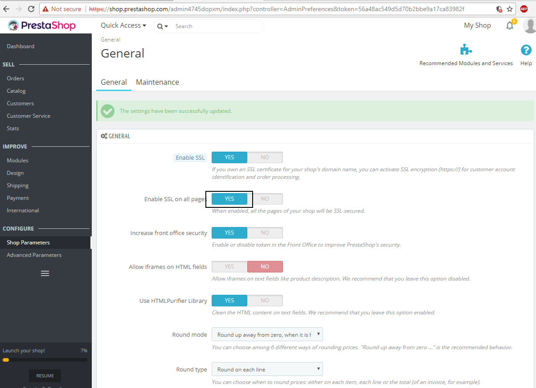Image resolution: width=536 pixels, height=388 pixels.
Task: Click the RESUME button
Action: coord(45,376)
